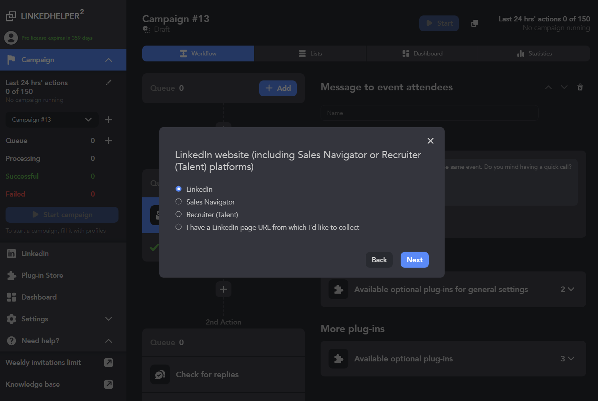Viewport: 598px width, 401px height.
Task: Expand the Available optional plug-ins row
Action: [x=453, y=359]
